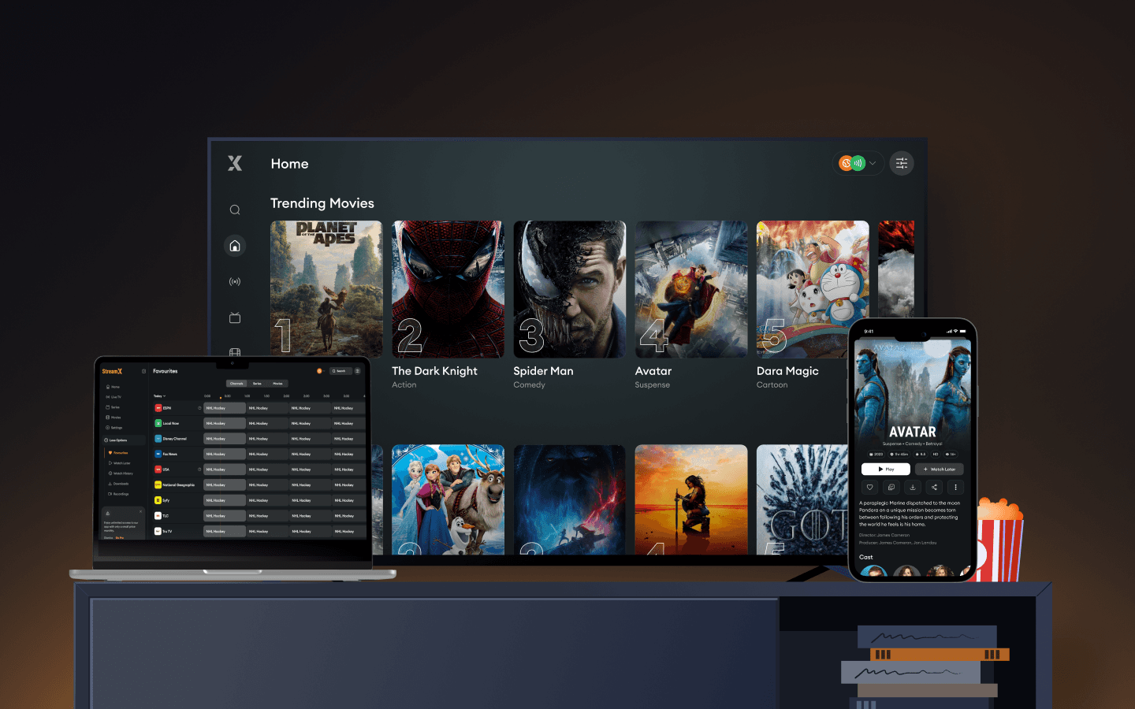
Task: Select the Disney Channel row
Action: (x=178, y=439)
